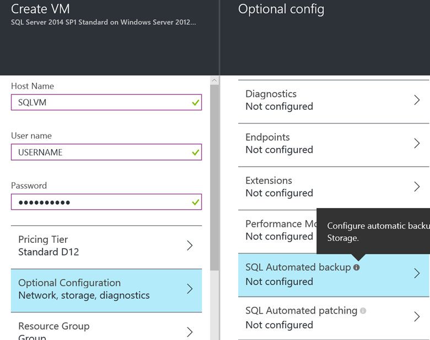Click the chevron on the Endpoints row

pos(417,143)
